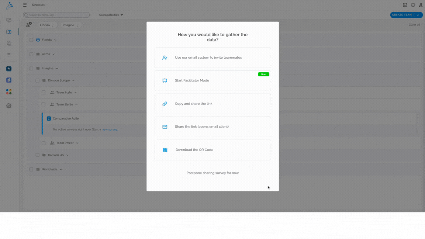Open the Florida filter chip options
Image resolution: width=425 pixels, height=239 pixels.
(53, 25)
